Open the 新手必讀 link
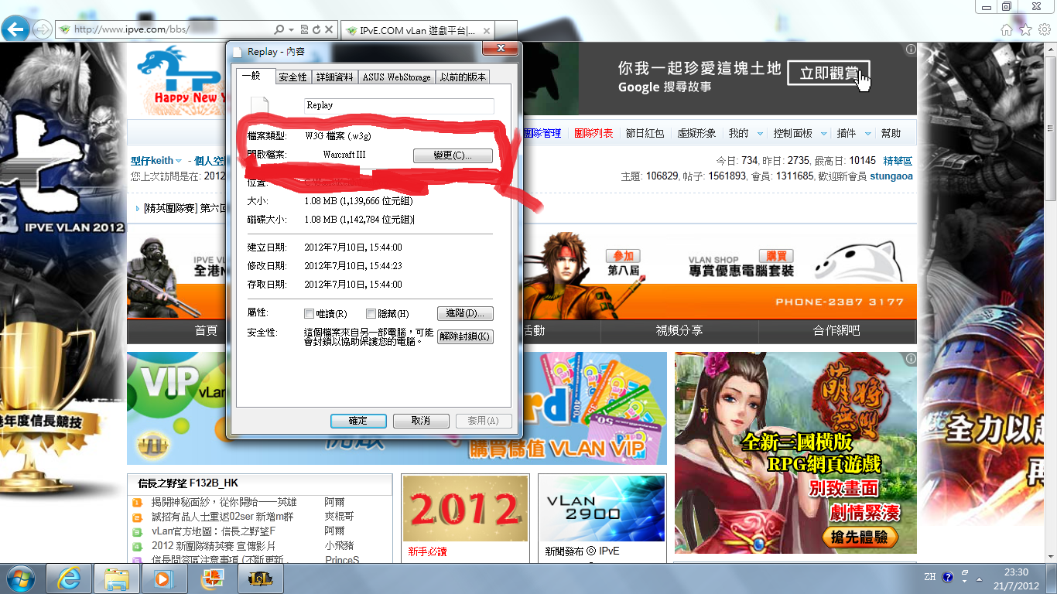The height and width of the screenshot is (594, 1057). [x=427, y=552]
